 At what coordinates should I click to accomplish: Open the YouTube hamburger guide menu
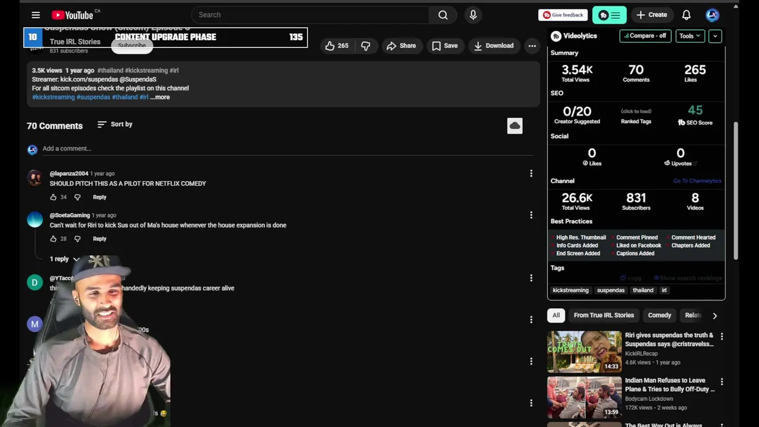tap(36, 15)
